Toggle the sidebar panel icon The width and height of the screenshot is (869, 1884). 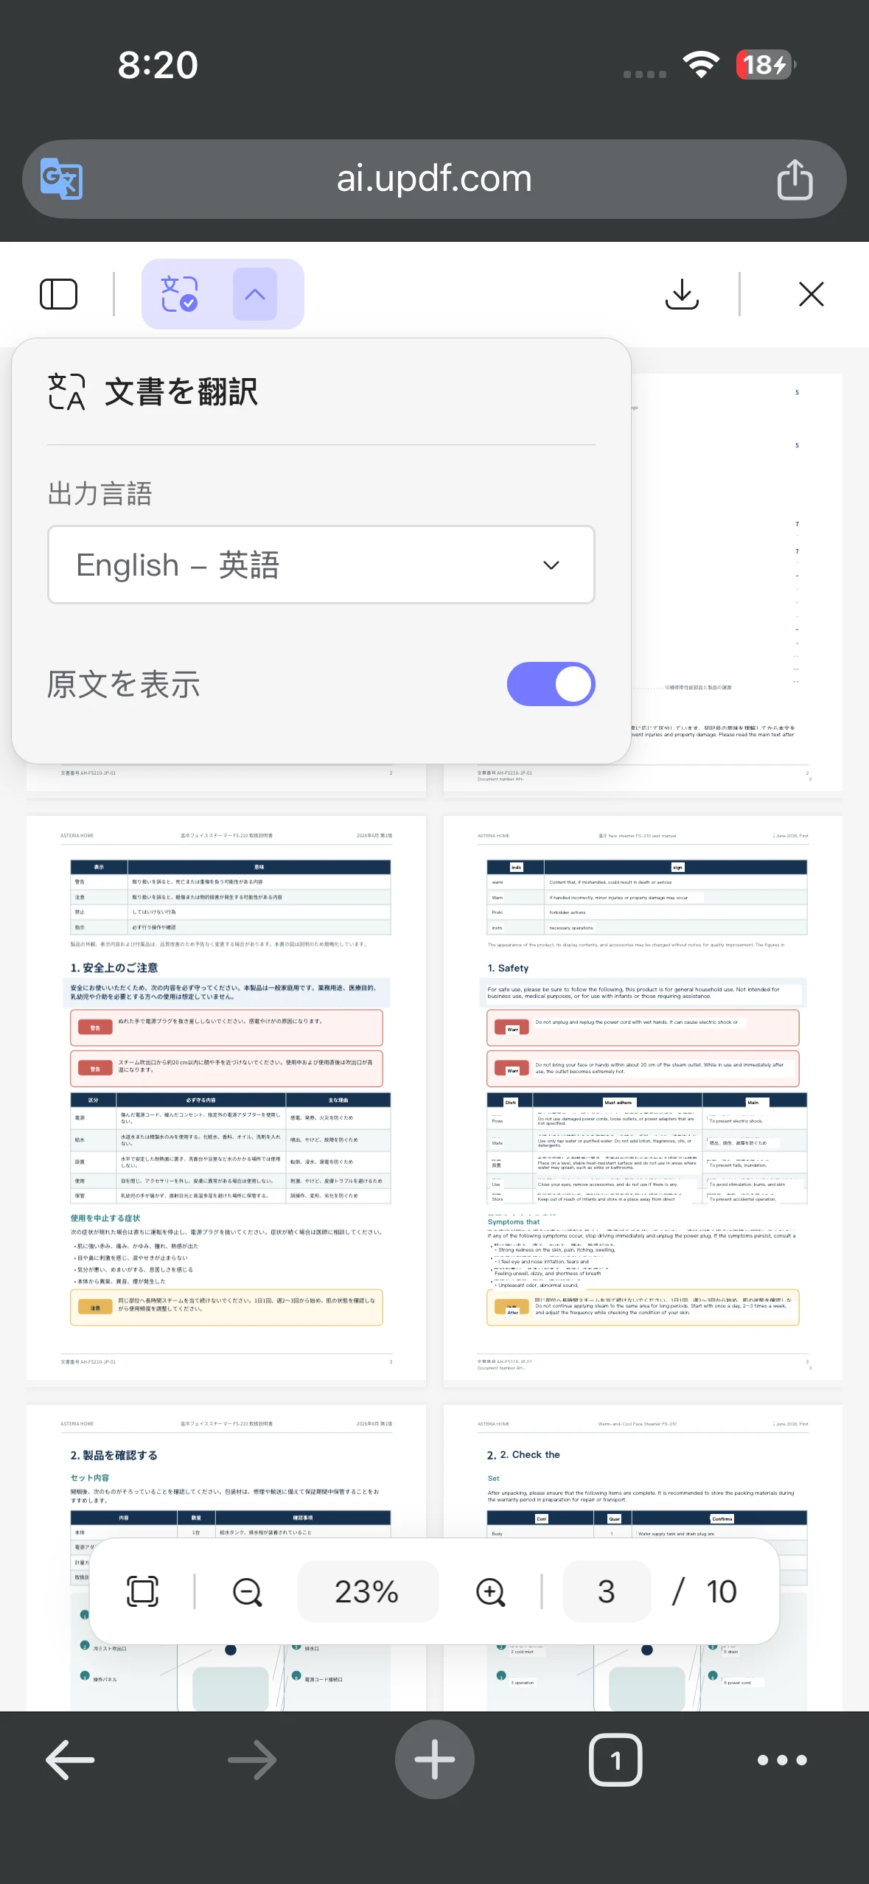coord(58,294)
